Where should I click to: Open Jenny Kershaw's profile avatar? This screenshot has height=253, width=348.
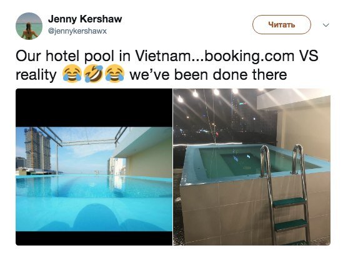click(29, 26)
